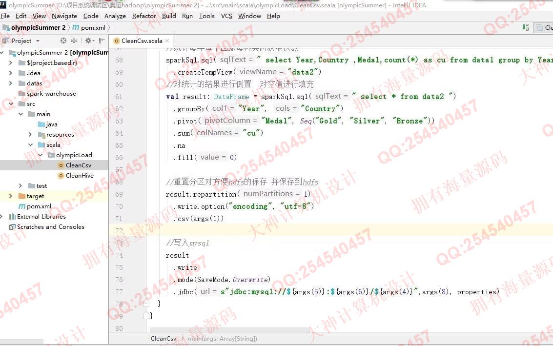The width and height of the screenshot is (553, 346).
Task: Collapse the main folder
Action: pyautogui.click(x=21, y=114)
